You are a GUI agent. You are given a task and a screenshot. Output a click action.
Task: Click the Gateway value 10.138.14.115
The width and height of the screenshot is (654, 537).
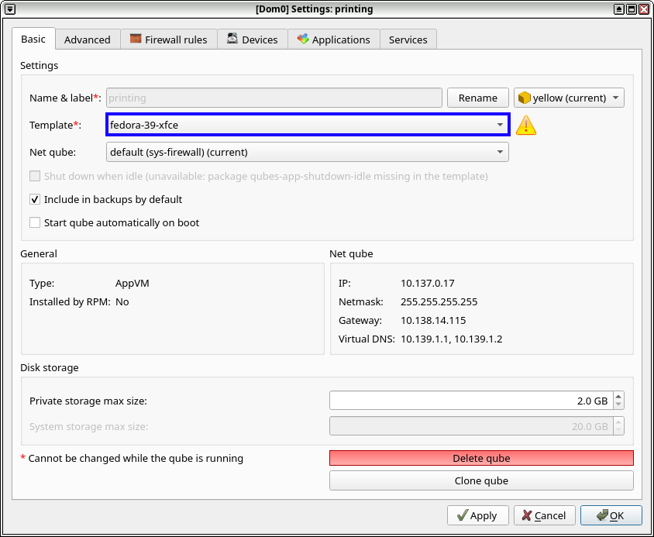pyautogui.click(x=433, y=321)
